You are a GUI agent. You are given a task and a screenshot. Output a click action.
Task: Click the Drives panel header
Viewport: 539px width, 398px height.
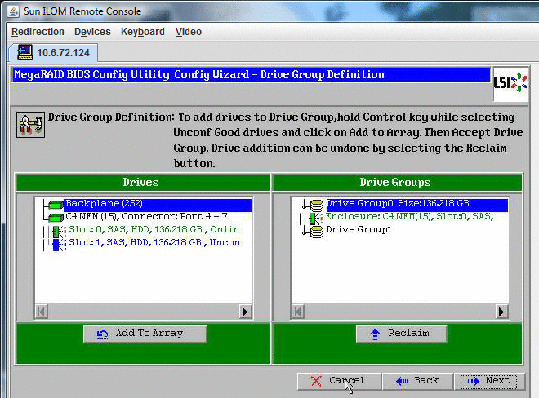click(143, 183)
